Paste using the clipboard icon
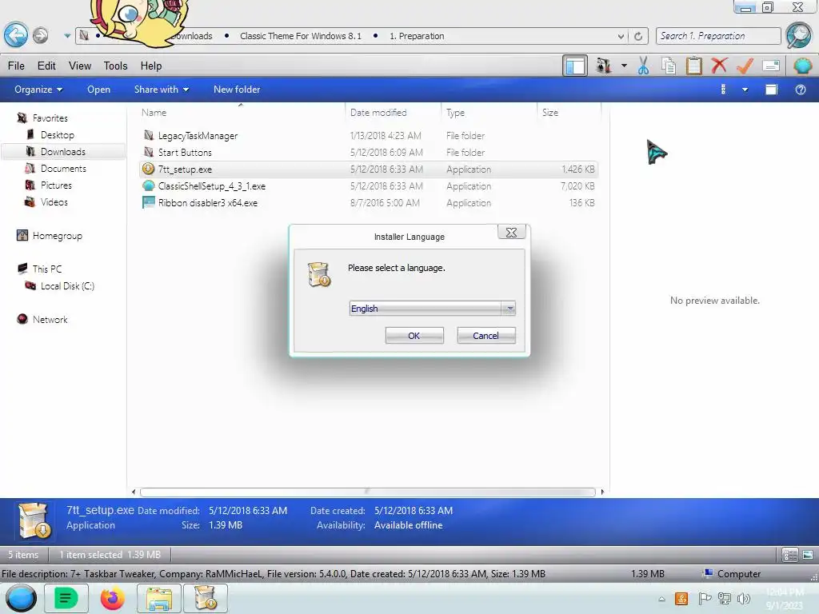This screenshot has width=819, height=614. (694, 66)
